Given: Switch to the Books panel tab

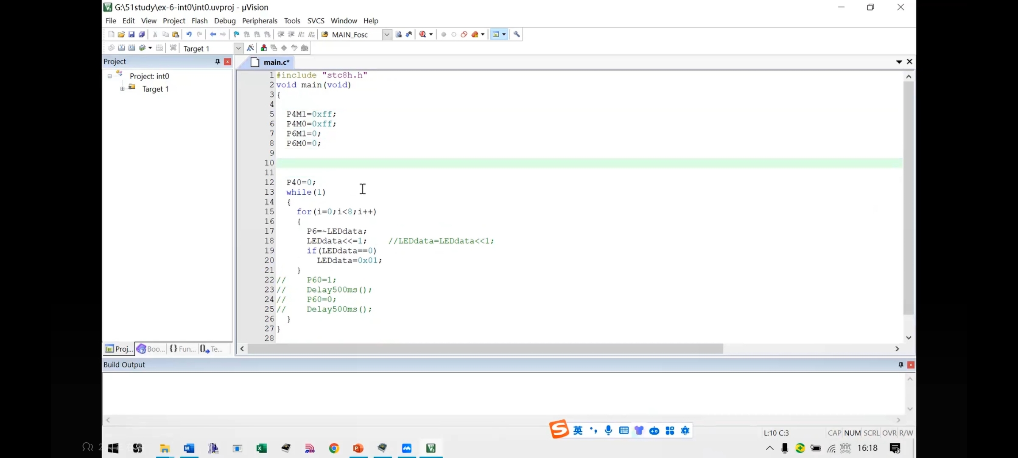Looking at the screenshot, I should point(151,349).
